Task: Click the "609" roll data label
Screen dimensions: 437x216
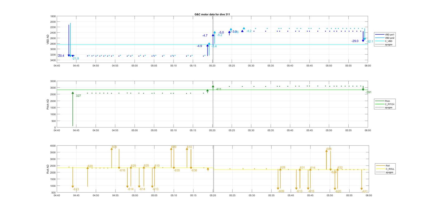Action: click(x=174, y=147)
